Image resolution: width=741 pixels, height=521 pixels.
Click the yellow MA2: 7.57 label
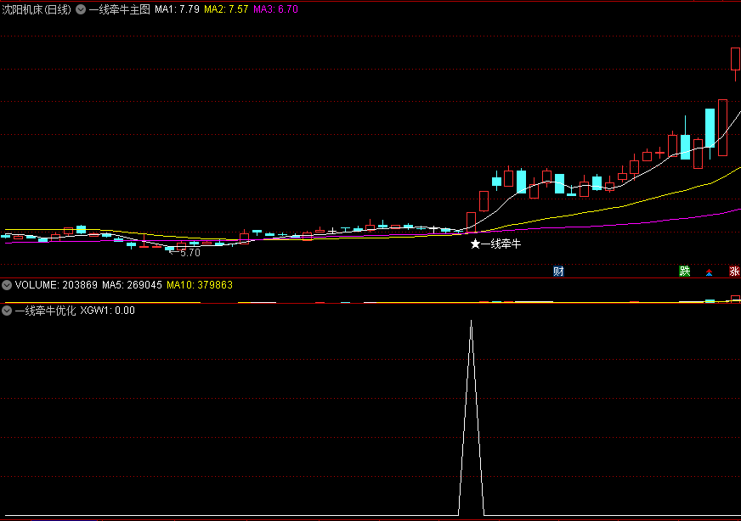pyautogui.click(x=226, y=9)
